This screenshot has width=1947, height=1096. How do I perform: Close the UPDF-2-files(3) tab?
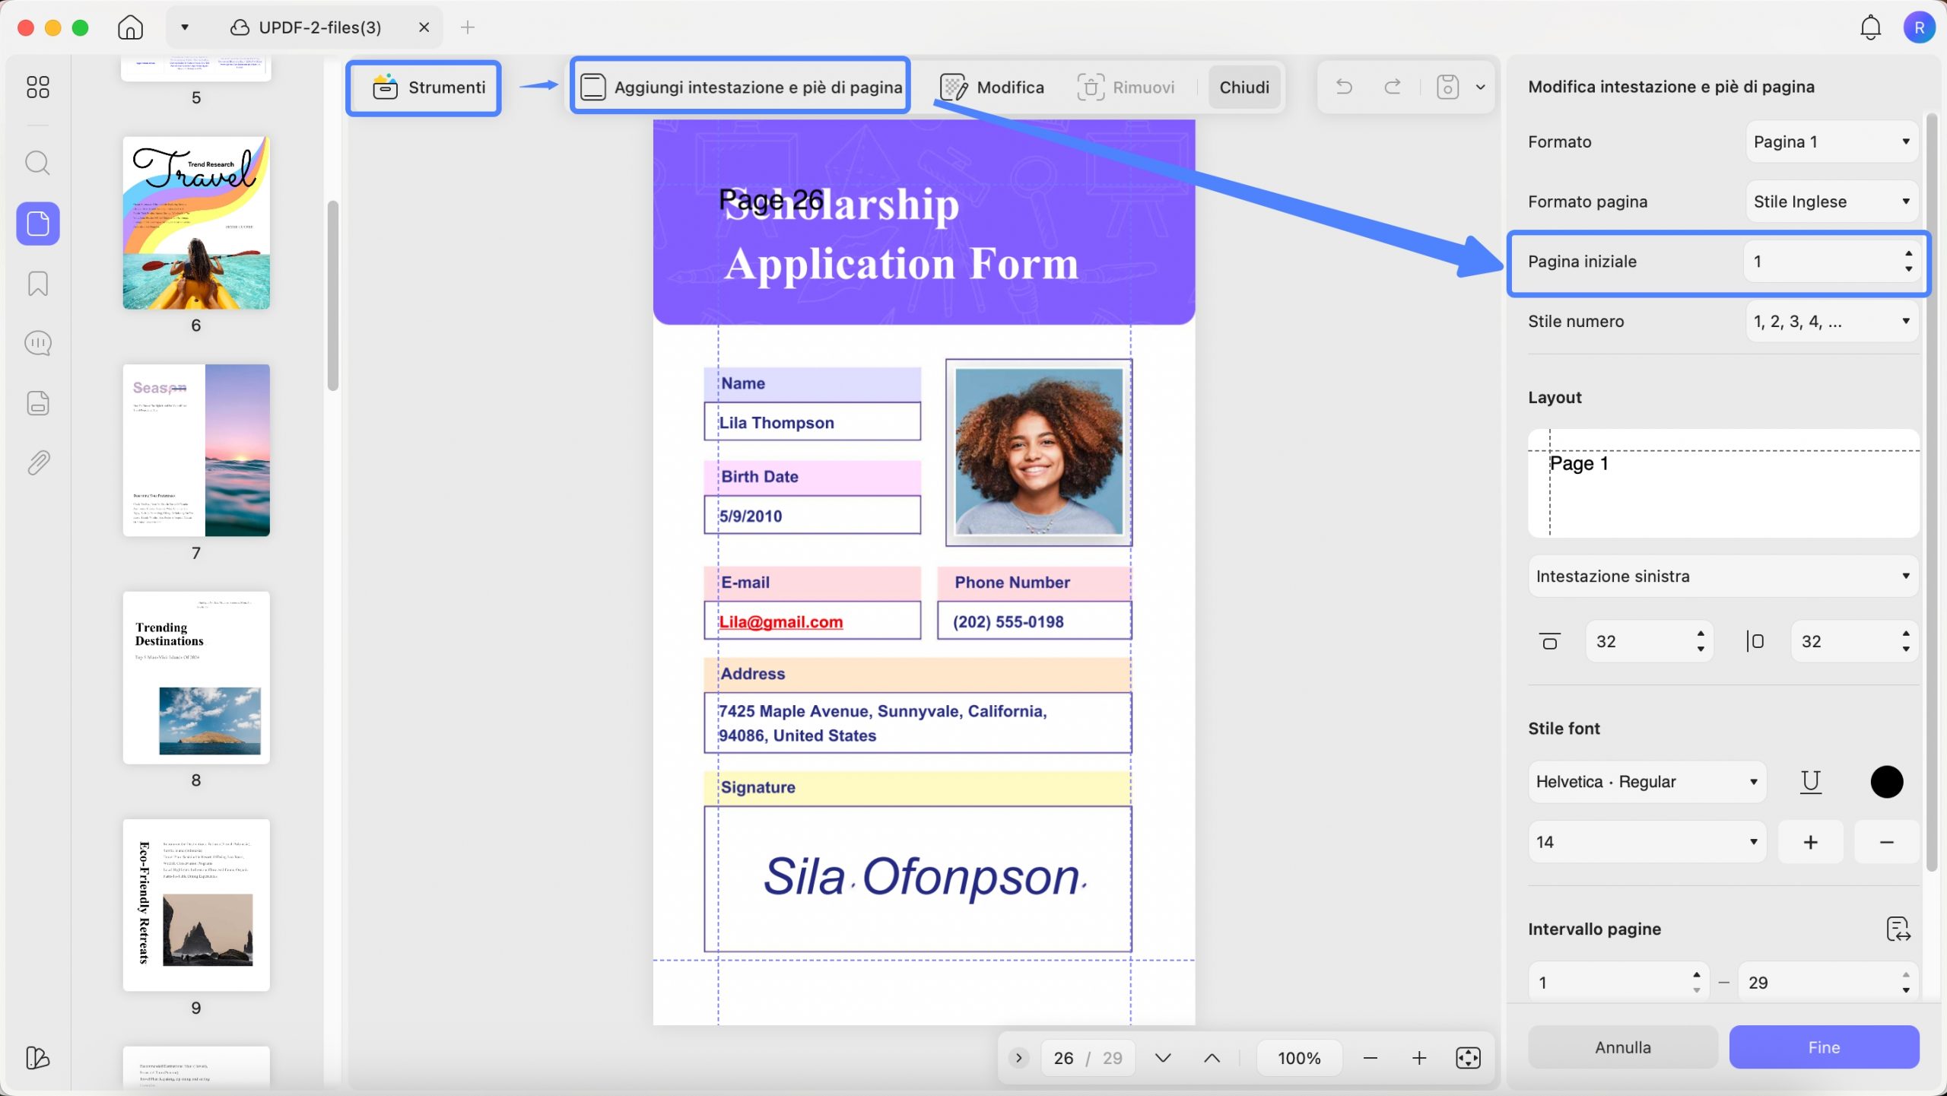point(424,27)
